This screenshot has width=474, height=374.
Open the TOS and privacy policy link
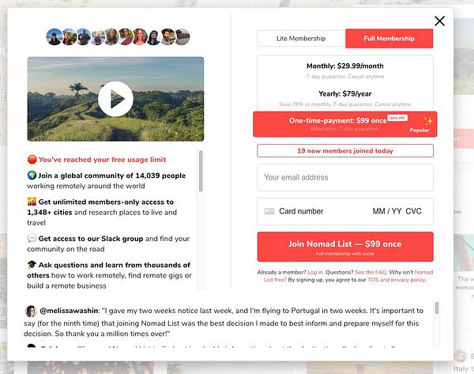(397, 280)
